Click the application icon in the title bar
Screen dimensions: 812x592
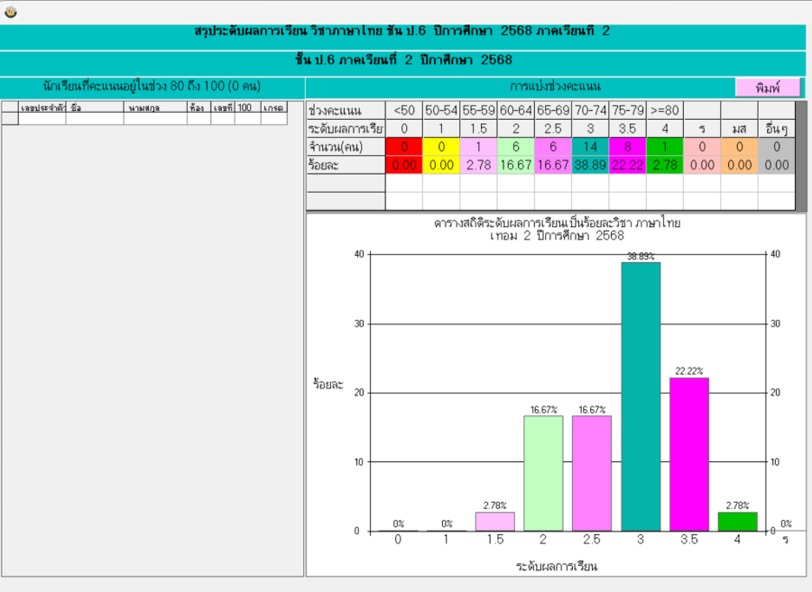(11, 12)
